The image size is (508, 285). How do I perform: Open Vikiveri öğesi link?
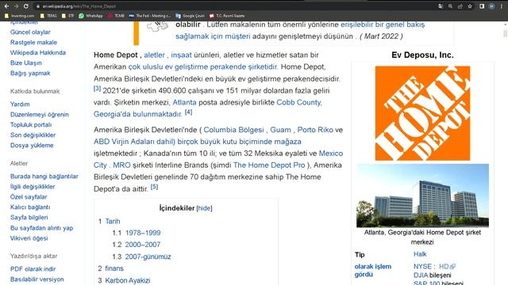pyautogui.click(x=29, y=238)
